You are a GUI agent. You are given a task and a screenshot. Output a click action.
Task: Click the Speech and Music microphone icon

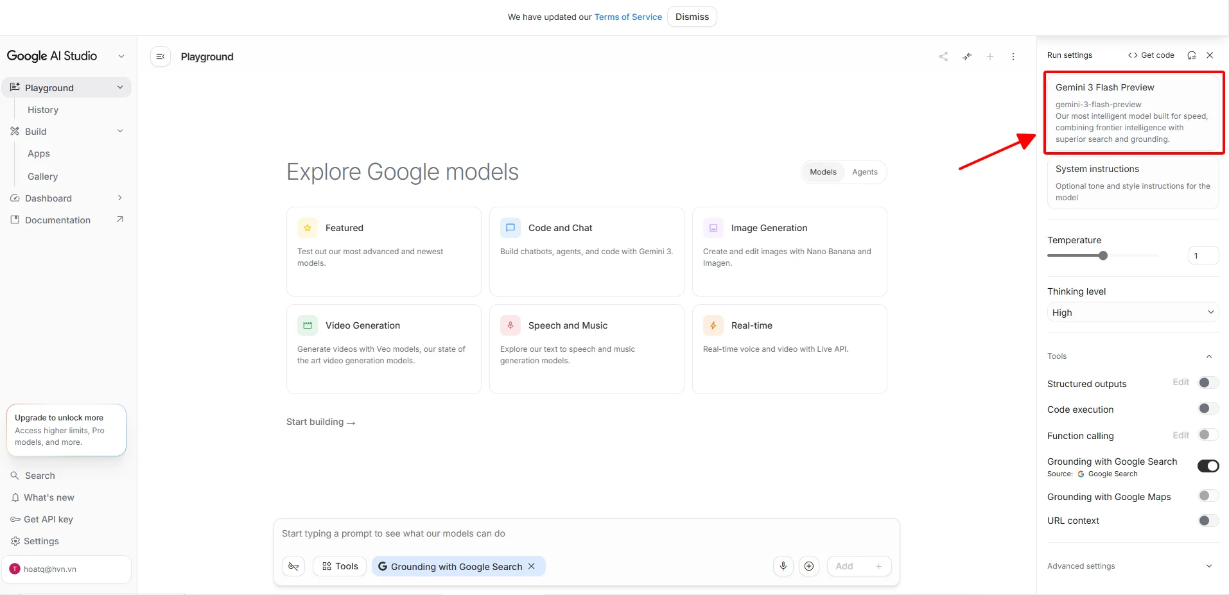510,325
